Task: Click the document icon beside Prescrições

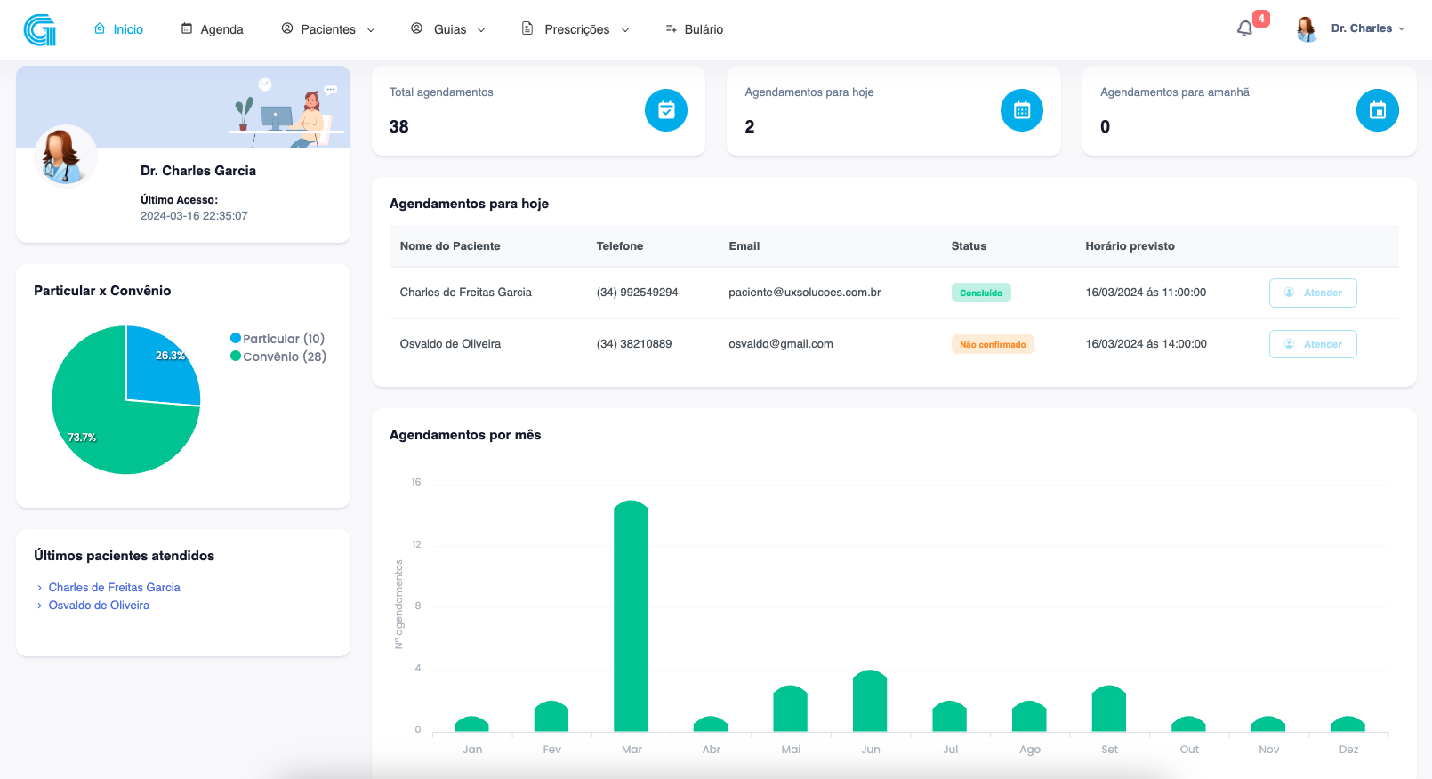Action: click(527, 28)
